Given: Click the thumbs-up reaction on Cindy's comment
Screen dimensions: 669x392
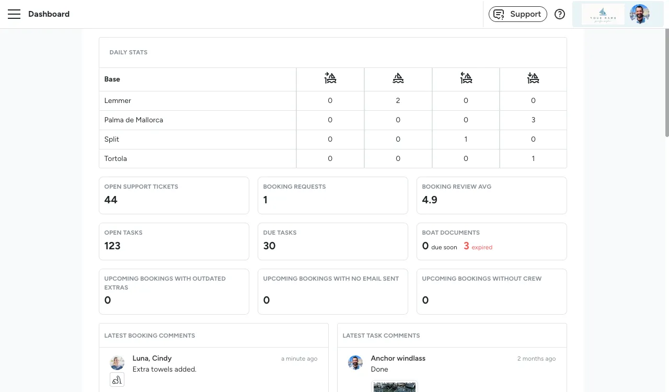Looking at the screenshot, I should pyautogui.click(x=117, y=379).
